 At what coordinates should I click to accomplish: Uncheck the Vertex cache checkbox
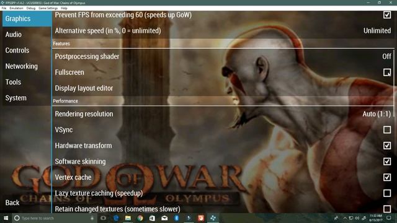tap(387, 177)
